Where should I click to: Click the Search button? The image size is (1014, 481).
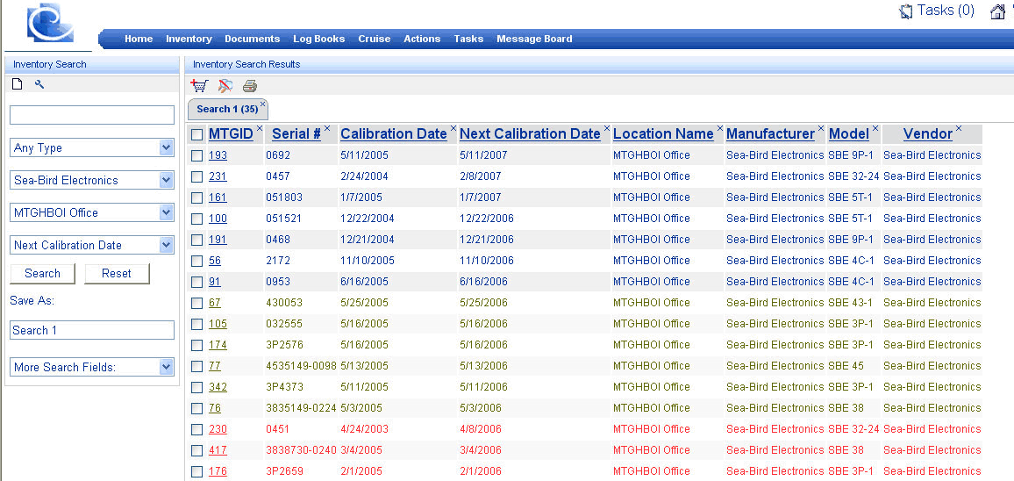(x=43, y=273)
